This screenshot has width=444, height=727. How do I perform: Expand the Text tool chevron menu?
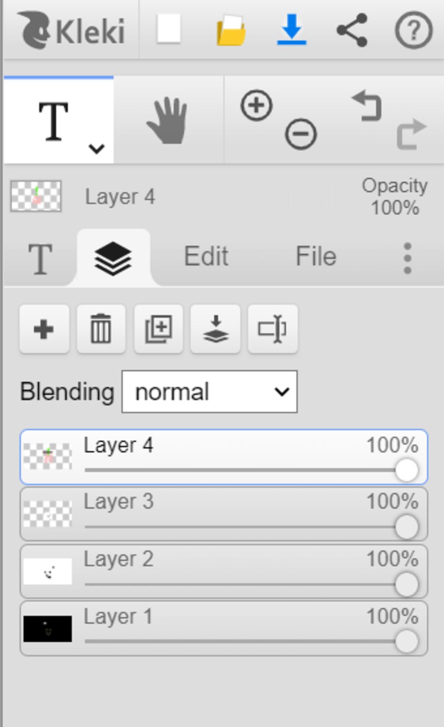tap(96, 149)
